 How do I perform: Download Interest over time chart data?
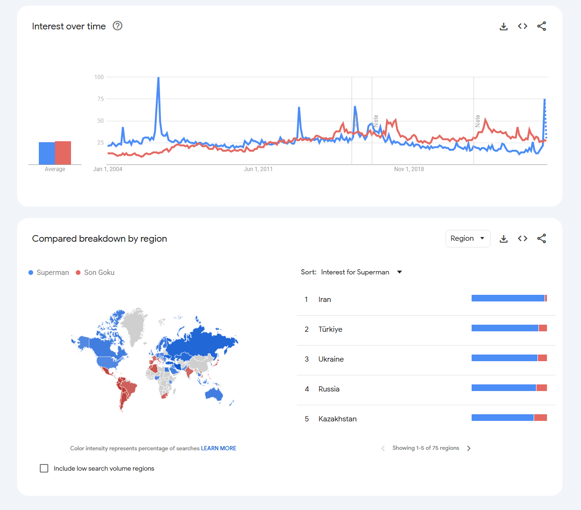(503, 27)
